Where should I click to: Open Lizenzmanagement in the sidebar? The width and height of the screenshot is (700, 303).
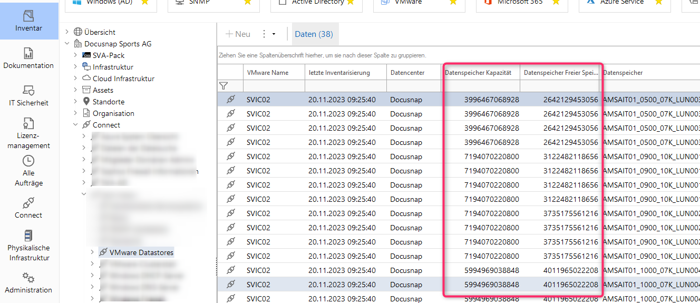pyautogui.click(x=28, y=133)
